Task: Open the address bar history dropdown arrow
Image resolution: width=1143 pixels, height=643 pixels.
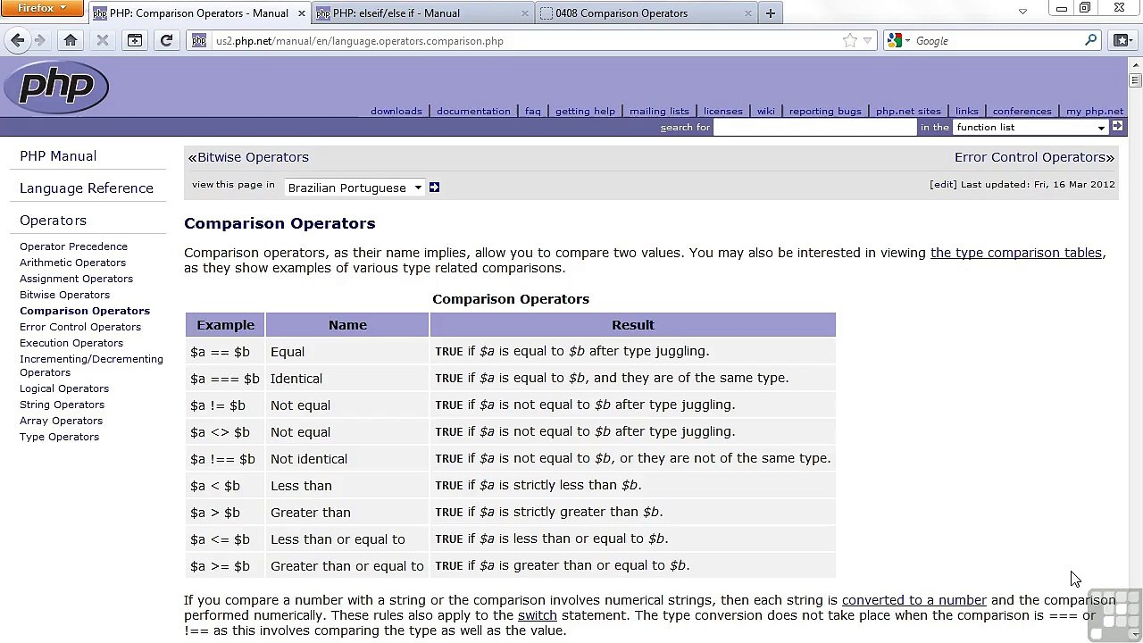Action: tap(867, 40)
